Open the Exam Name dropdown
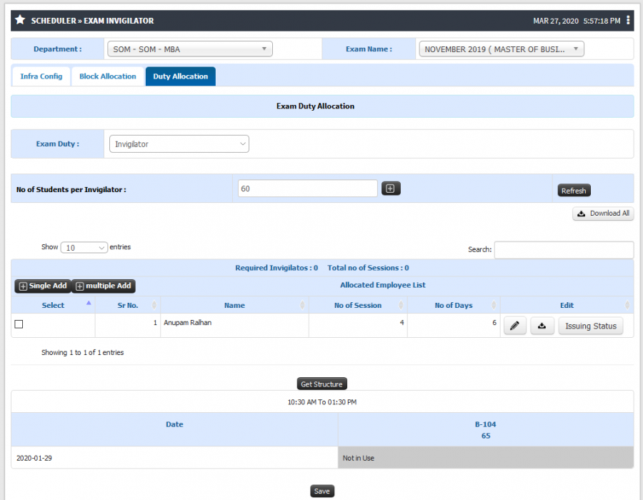Screen dimensions: 643x500 502,49
